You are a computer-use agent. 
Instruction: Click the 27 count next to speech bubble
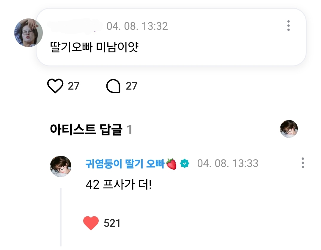pyautogui.click(x=131, y=86)
